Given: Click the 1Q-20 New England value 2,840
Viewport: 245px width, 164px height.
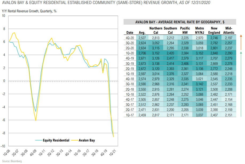Looking at the screenshot, I should (214, 53).
